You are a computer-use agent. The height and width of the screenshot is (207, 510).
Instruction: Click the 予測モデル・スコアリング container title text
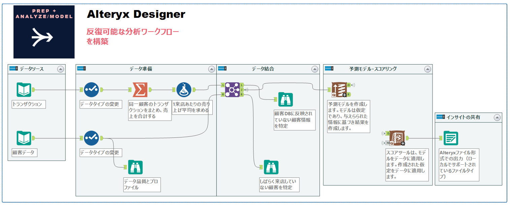[373, 69]
